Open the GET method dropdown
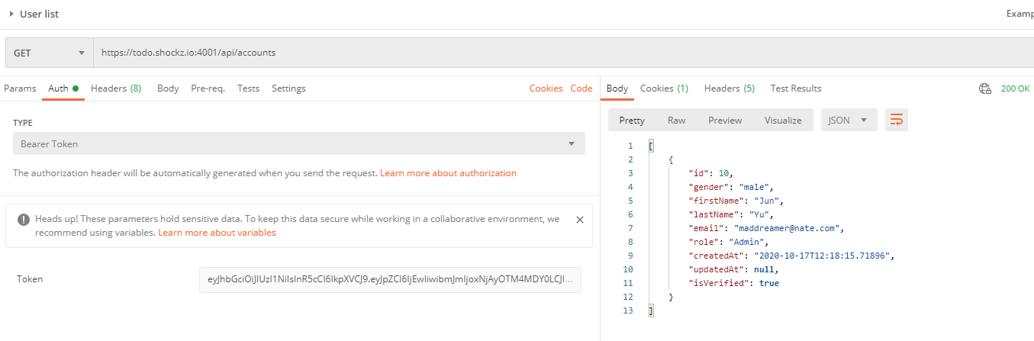Screen dimensions: 1034x341 [49, 53]
